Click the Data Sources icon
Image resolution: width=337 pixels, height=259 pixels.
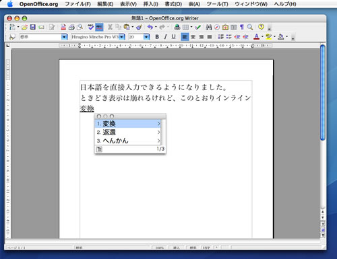tap(234, 27)
